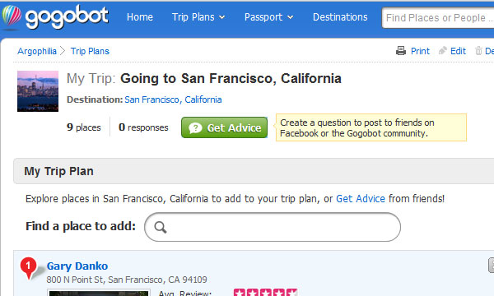The width and height of the screenshot is (494, 296).
Task: Click the Find Places or People field
Action: pyautogui.click(x=438, y=18)
